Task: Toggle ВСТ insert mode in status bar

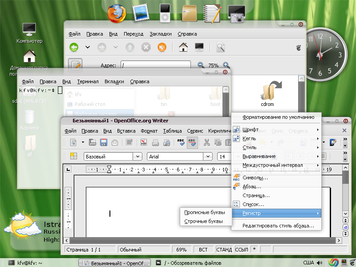Action: coord(203,250)
